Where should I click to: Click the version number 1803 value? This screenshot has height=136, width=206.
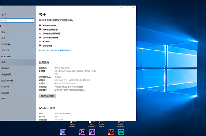coord(56,117)
